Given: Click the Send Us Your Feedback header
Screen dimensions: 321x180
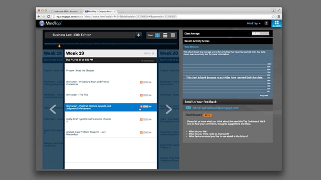Looking at the screenshot, I should 227,102.
